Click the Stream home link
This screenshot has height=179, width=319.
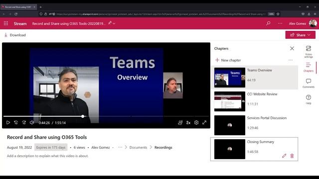[x=20, y=23]
